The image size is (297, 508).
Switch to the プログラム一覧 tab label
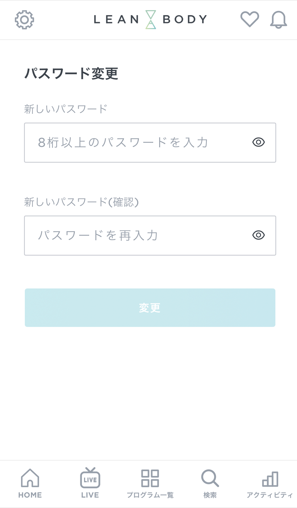click(150, 495)
